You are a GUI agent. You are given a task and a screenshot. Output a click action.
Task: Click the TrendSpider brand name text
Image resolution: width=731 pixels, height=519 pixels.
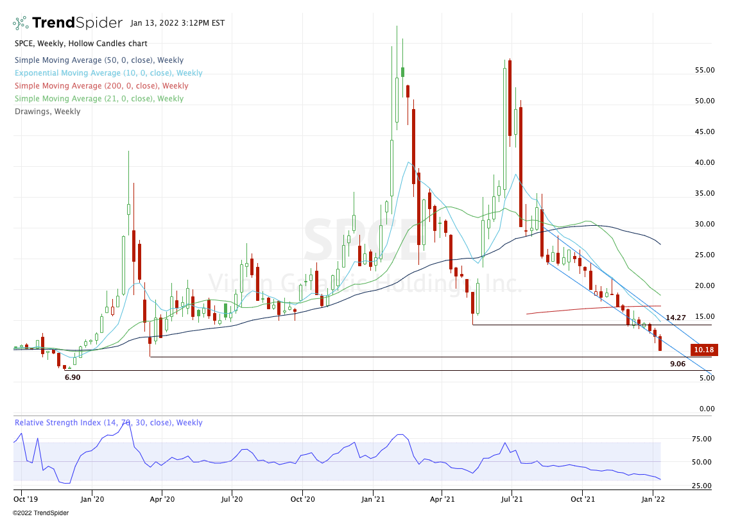click(78, 23)
